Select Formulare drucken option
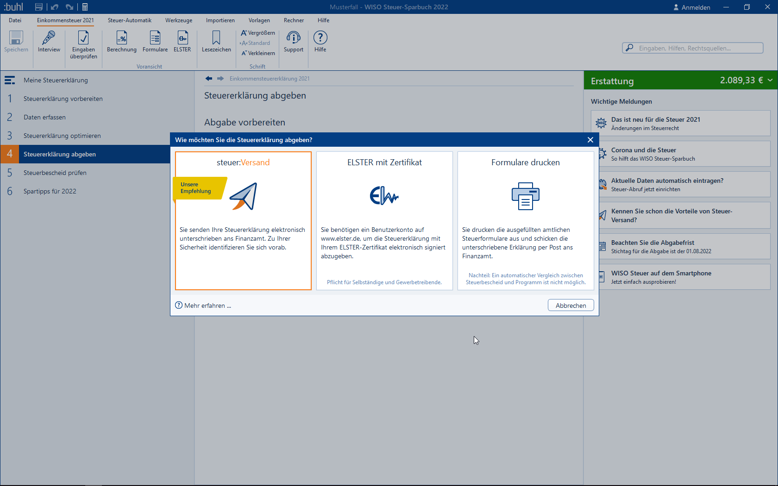Screen dimensions: 778x486 (526, 220)
